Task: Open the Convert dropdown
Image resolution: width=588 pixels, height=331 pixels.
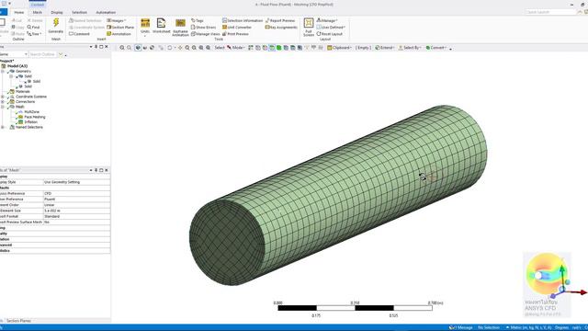Action: 435,48
